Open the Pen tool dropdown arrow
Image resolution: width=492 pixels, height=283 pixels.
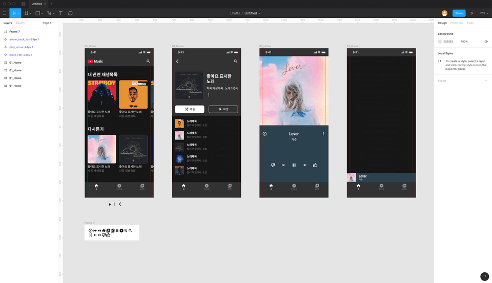[54, 13]
